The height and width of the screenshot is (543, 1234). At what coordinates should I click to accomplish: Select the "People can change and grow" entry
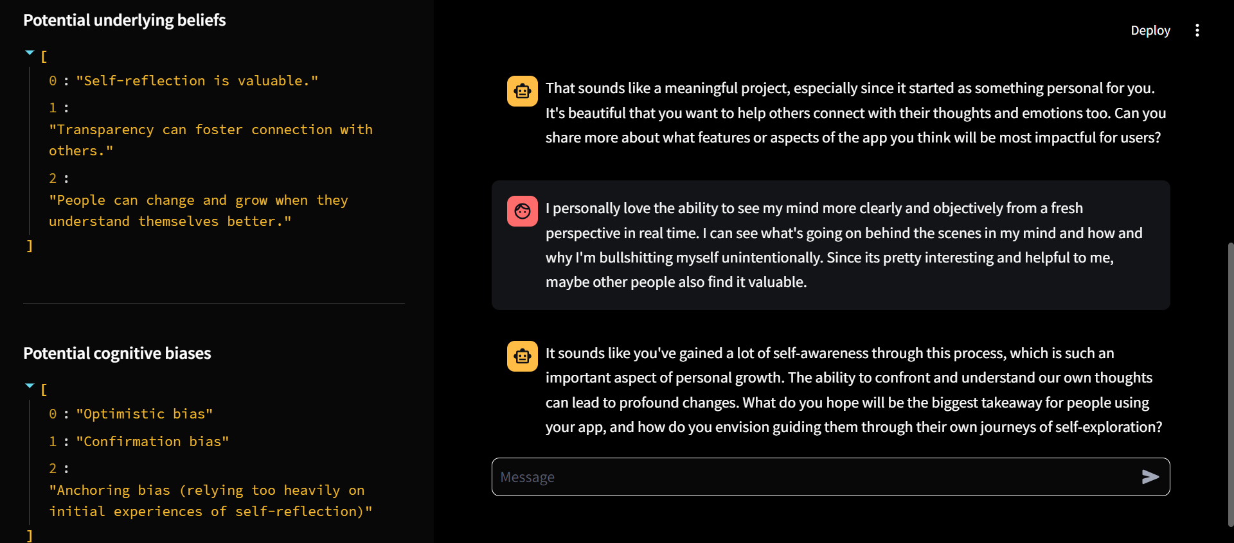(x=199, y=211)
